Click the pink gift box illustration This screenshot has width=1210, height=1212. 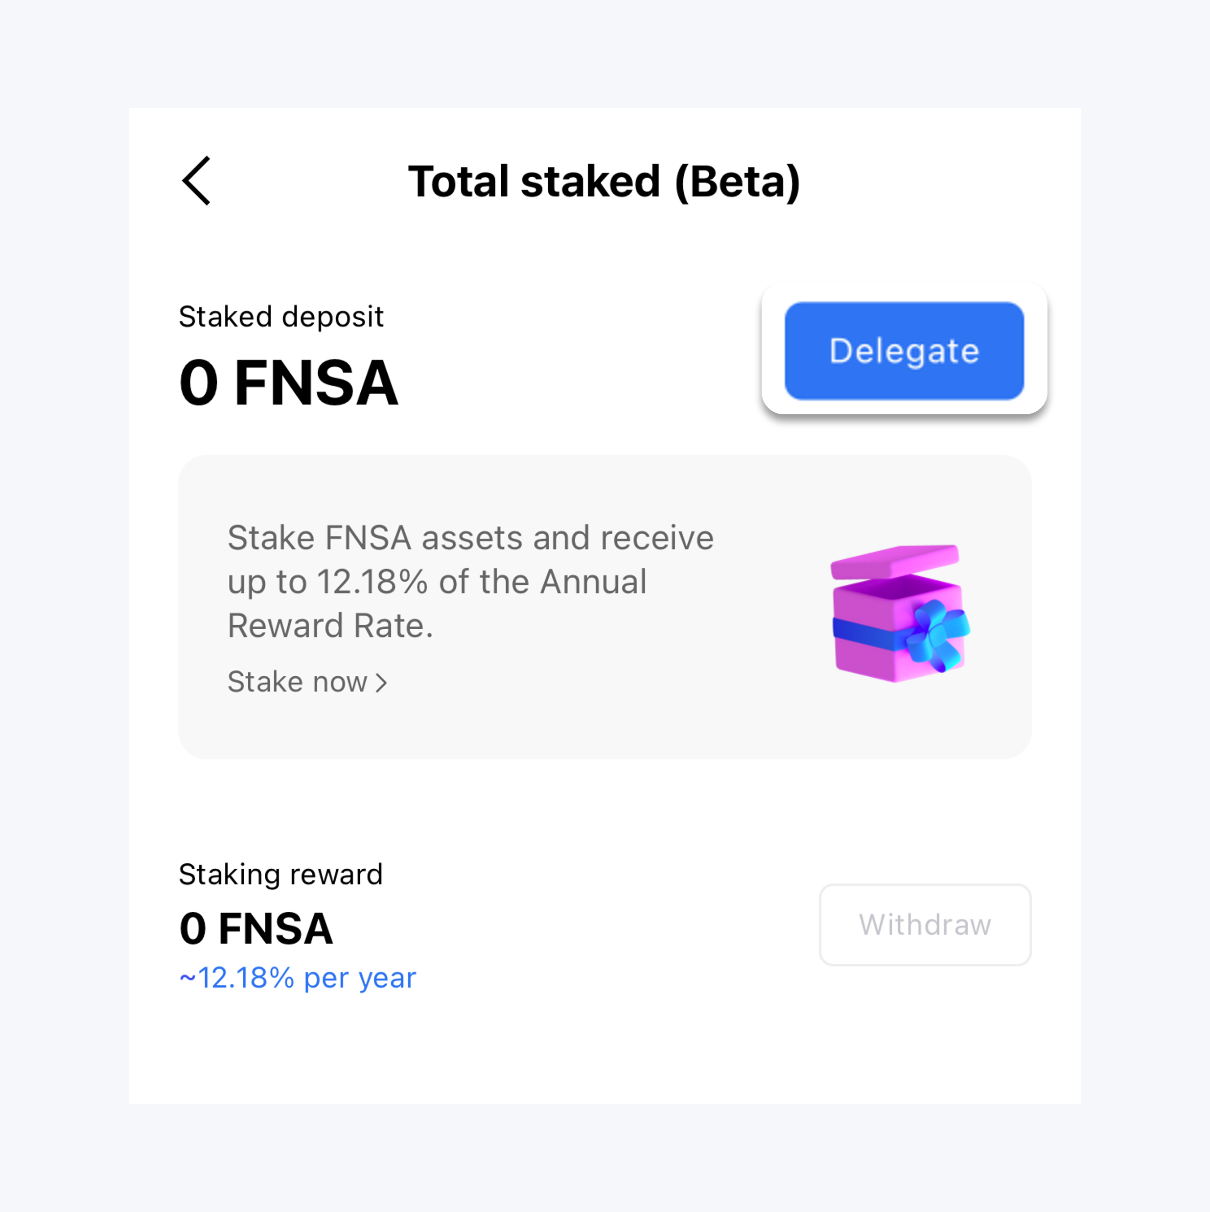tap(900, 614)
